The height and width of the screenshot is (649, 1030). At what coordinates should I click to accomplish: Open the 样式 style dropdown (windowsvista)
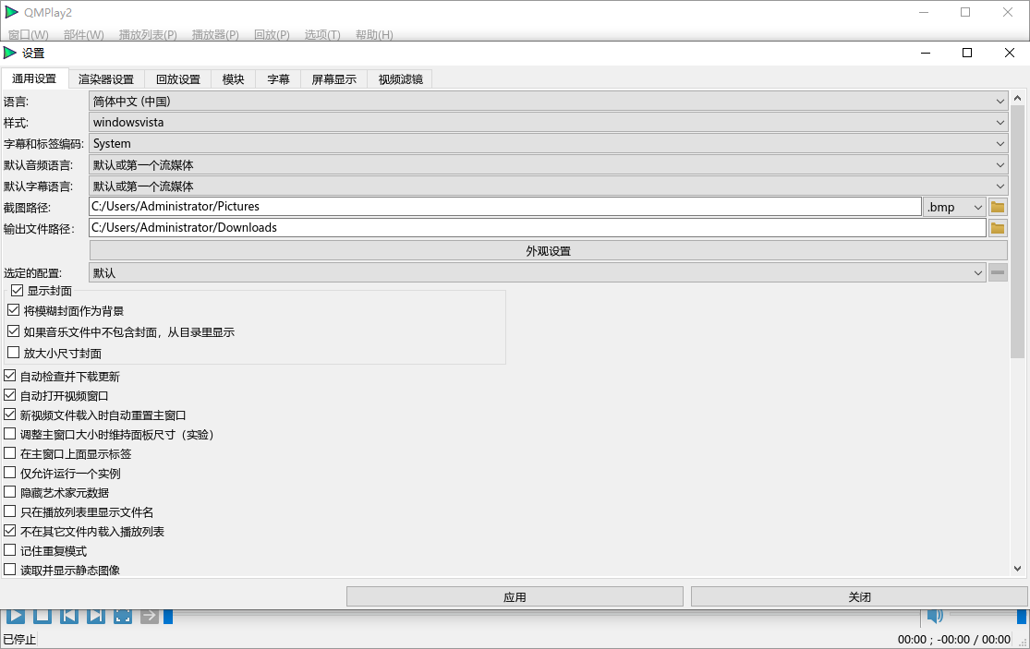point(548,122)
